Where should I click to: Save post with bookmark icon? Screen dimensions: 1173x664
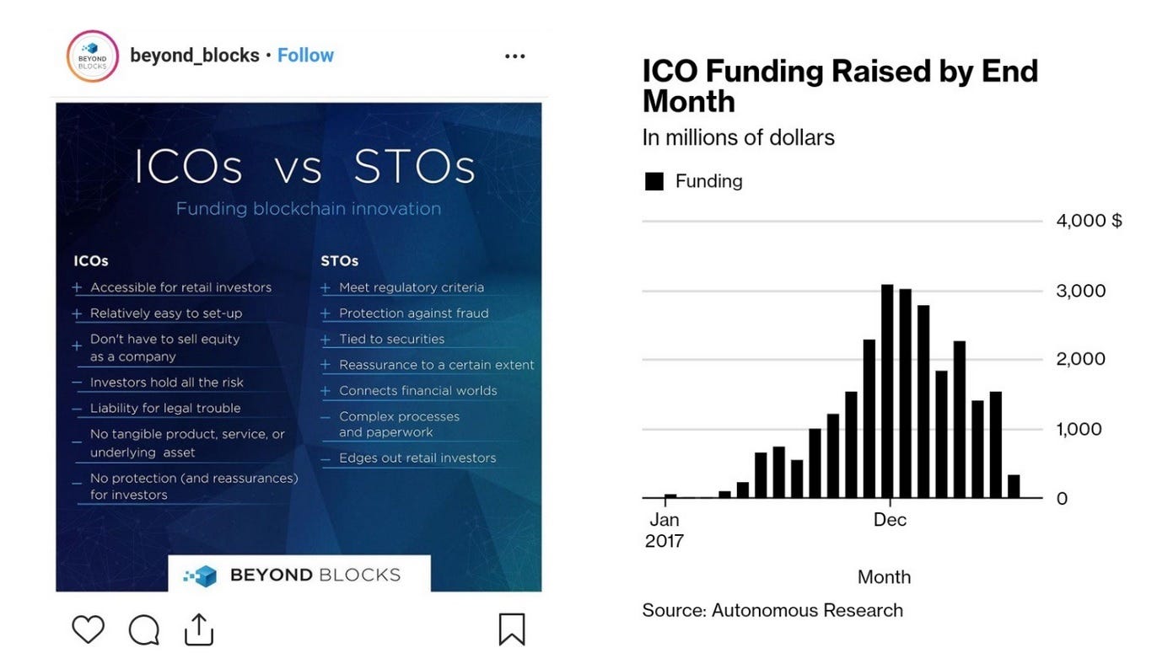coord(512,629)
